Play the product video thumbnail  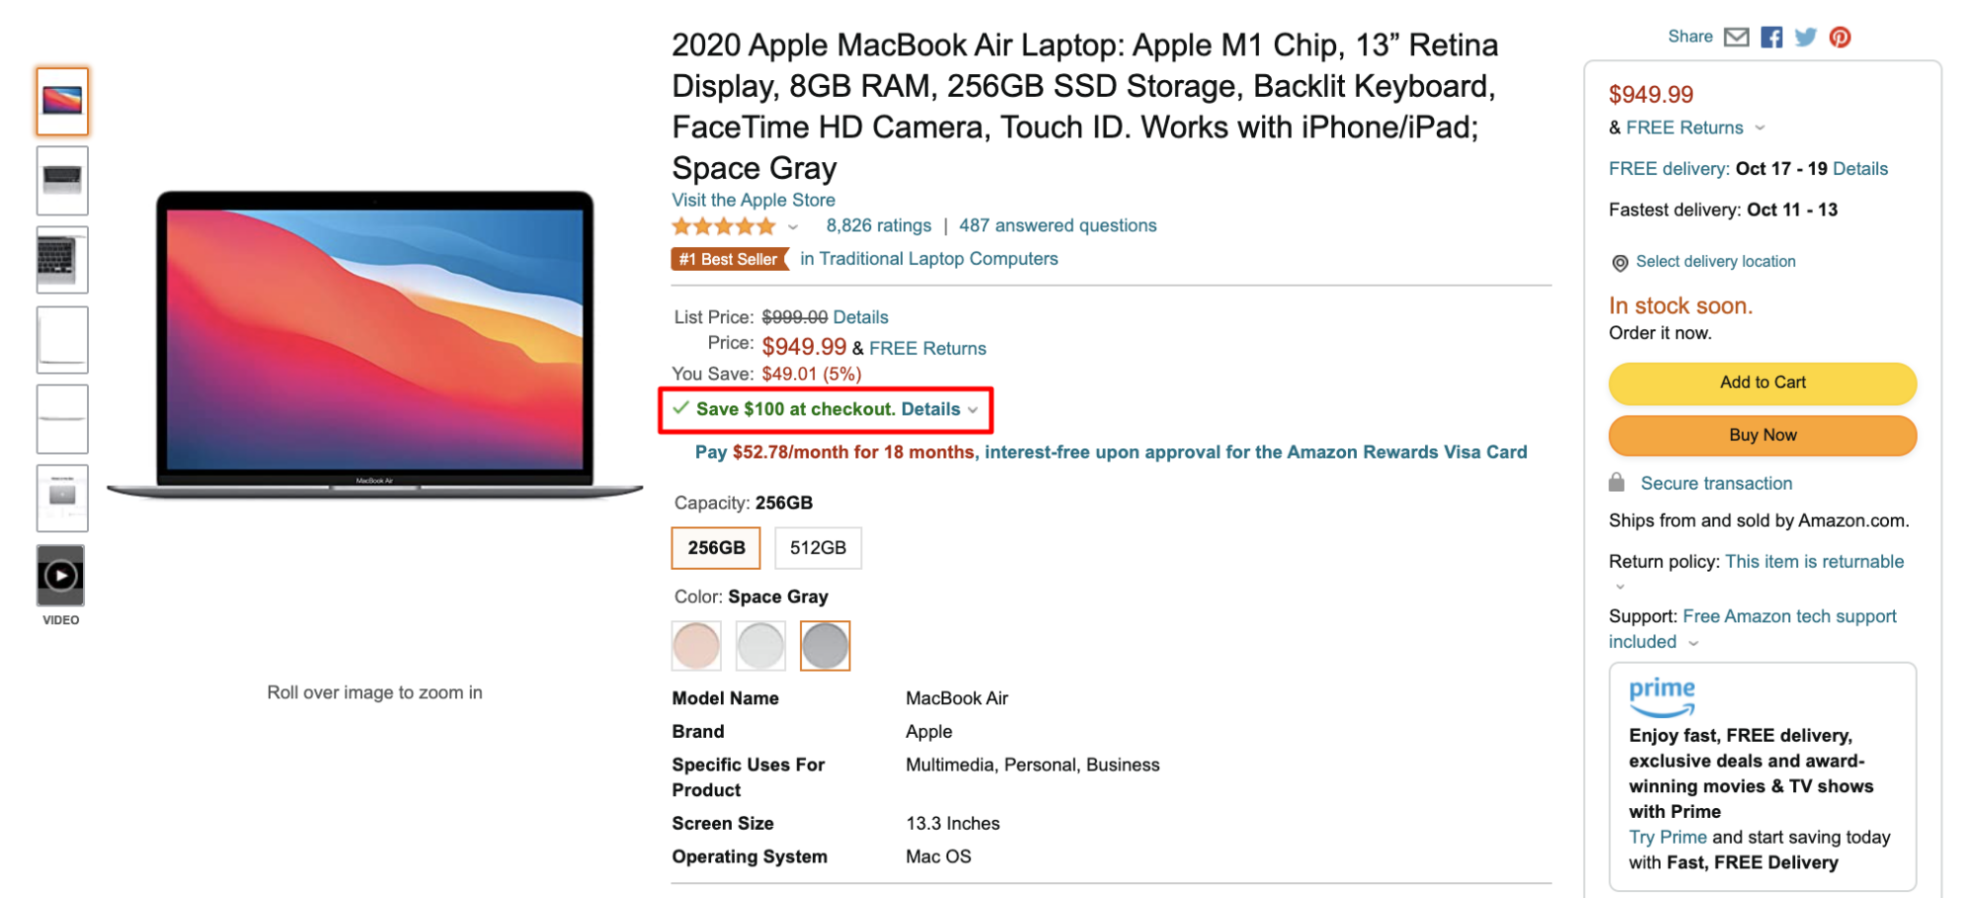click(x=61, y=575)
